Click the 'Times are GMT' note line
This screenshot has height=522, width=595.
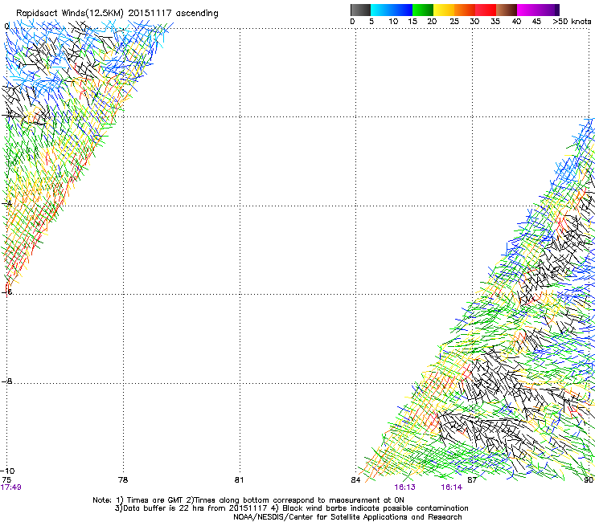point(248,500)
